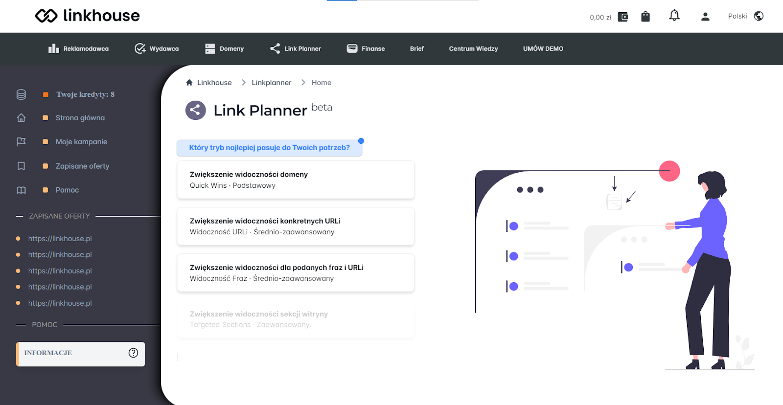The height and width of the screenshot is (405, 783).
Task: Click the open book help icon
Action: click(x=21, y=190)
